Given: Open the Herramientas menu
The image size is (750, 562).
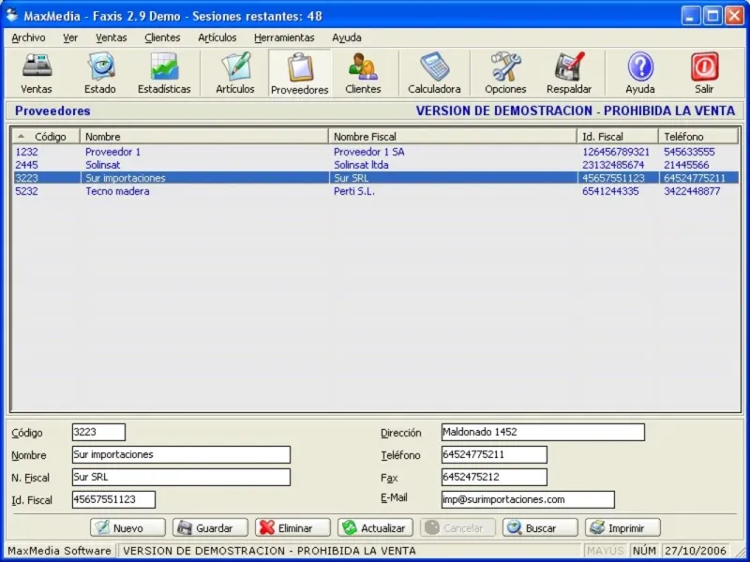Looking at the screenshot, I should point(284,37).
